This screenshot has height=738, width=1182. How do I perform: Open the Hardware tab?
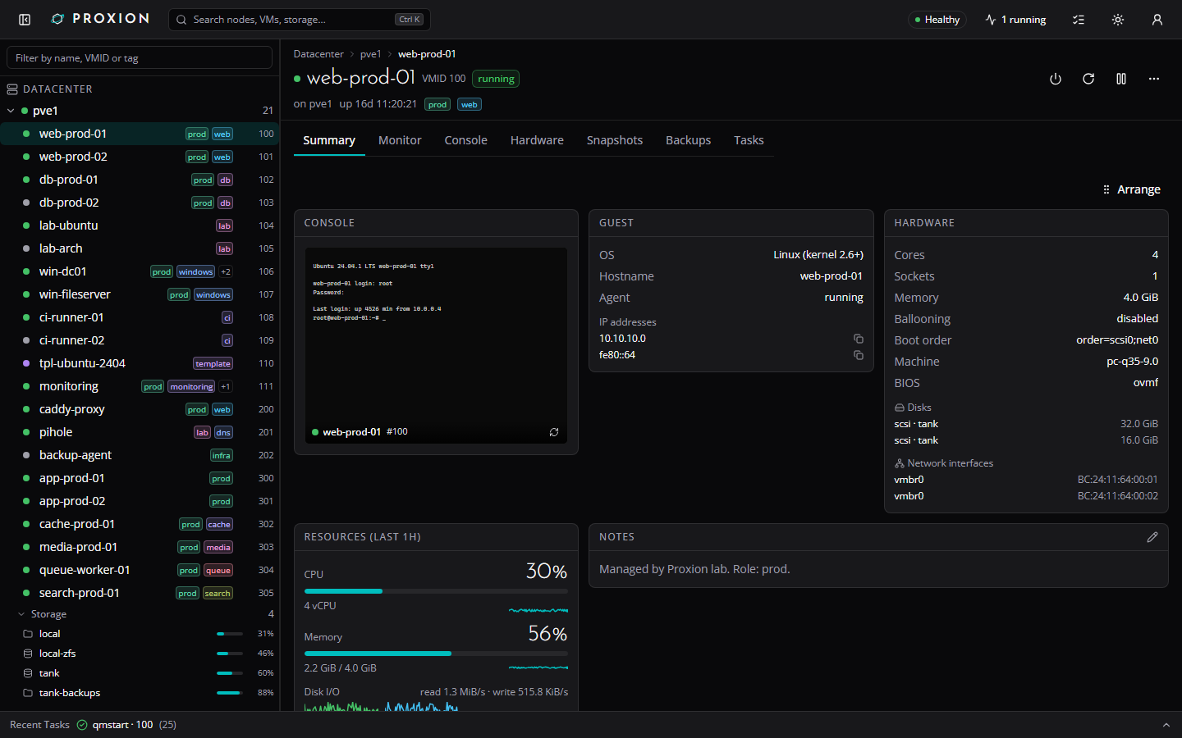(x=537, y=140)
